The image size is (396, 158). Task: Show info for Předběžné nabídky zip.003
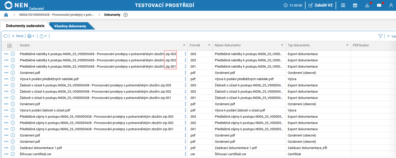point(13,54)
